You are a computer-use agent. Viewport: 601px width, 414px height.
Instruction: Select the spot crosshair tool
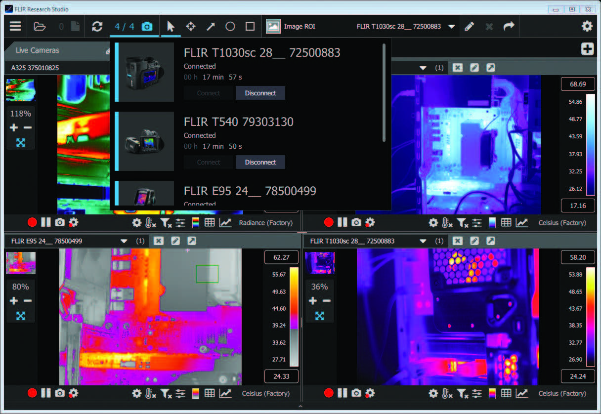pyautogui.click(x=190, y=27)
